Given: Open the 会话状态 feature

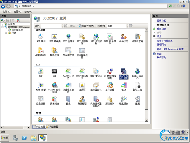Looking at the screenshot, I should 124,38.
